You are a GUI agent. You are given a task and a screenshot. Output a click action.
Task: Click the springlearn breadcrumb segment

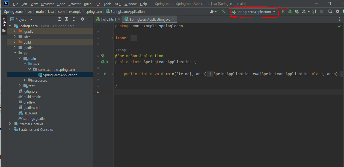[94, 12]
